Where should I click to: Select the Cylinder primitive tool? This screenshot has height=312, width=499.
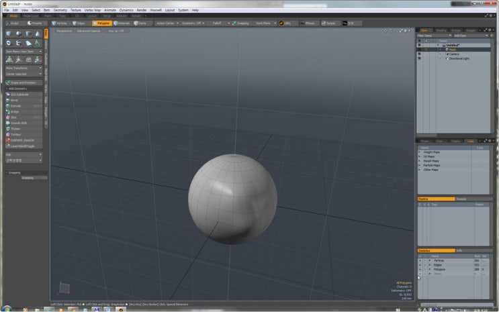[28, 34]
